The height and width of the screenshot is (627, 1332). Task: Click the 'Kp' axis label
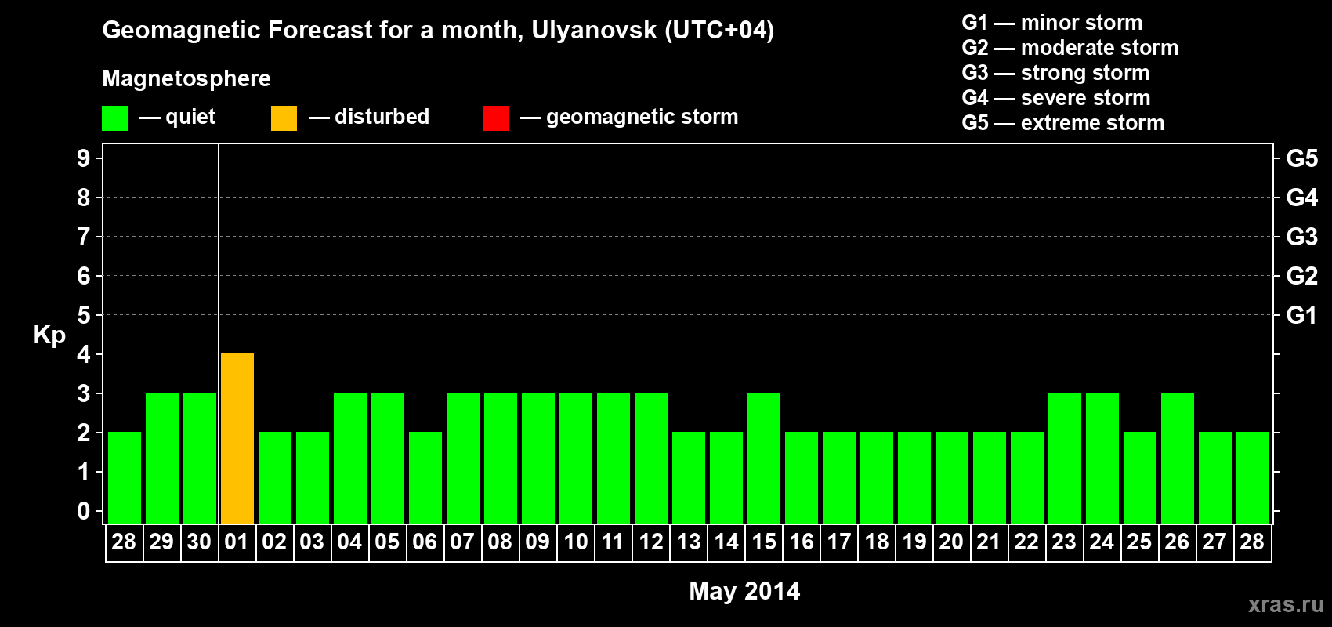pos(49,335)
